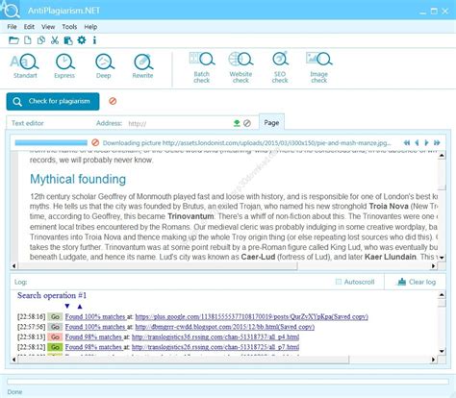This screenshot has width=456, height=398.
Task: Jump to last match with double-right arrow
Action: pyautogui.click(x=437, y=142)
